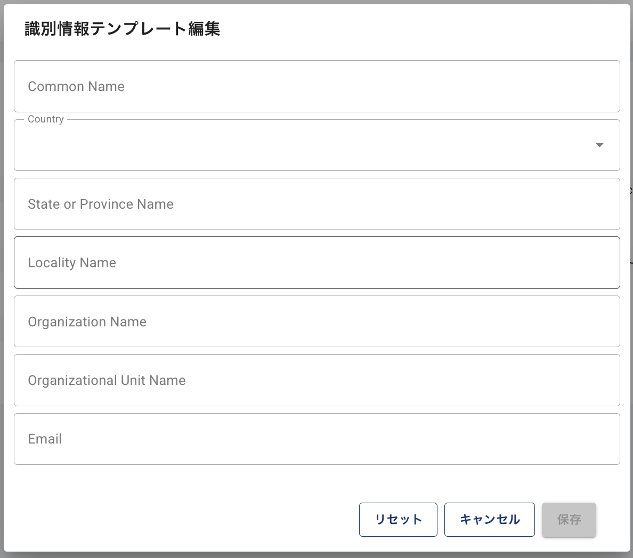Click the 識別情報テンプレート編集 dialog title
633x558 pixels.
pyautogui.click(x=123, y=29)
